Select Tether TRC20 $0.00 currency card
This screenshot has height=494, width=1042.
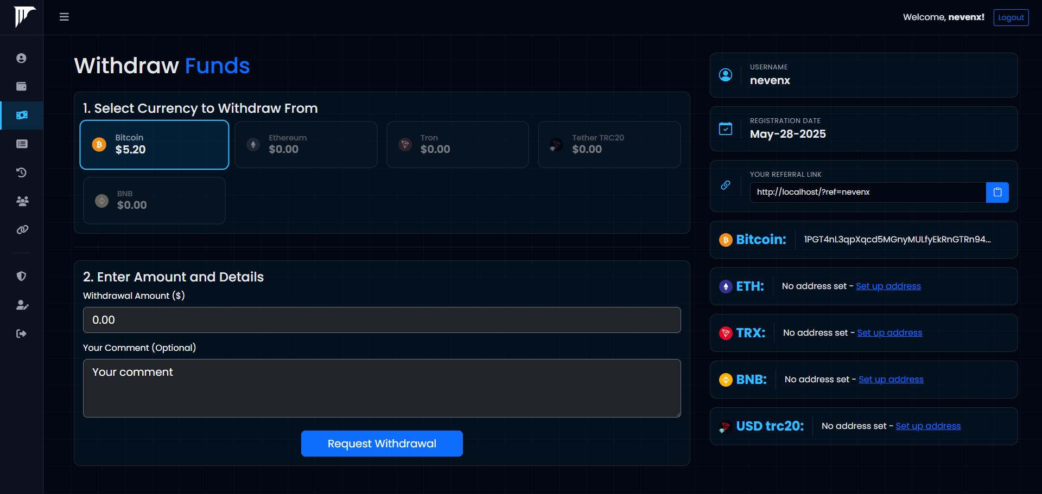(x=609, y=145)
